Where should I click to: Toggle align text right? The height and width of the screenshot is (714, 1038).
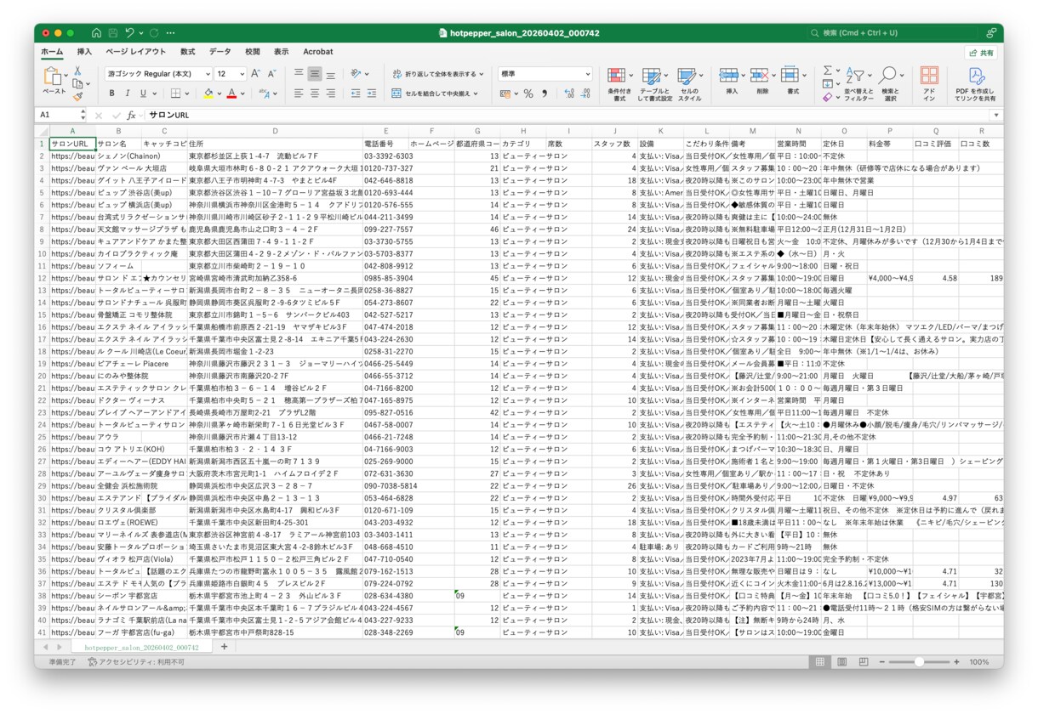point(330,93)
